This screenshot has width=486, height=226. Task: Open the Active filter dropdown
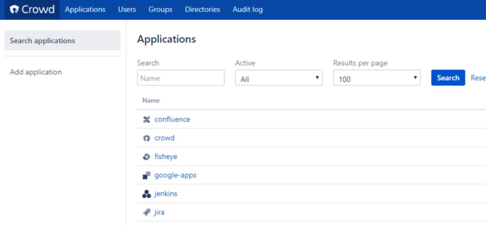[x=279, y=78]
